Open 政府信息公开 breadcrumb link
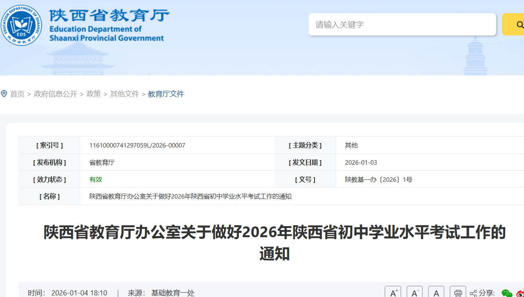524x297 pixels. pos(55,94)
